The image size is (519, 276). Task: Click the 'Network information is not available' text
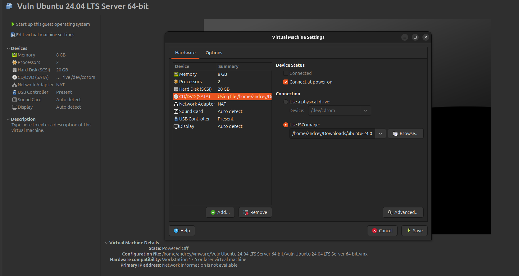coord(200,265)
